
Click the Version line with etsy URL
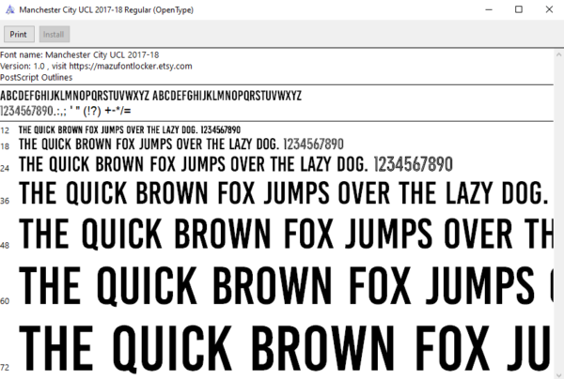click(x=96, y=67)
